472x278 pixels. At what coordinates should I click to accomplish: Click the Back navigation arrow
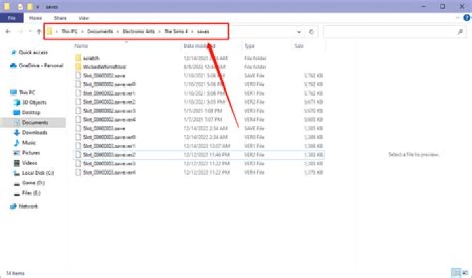point(7,31)
